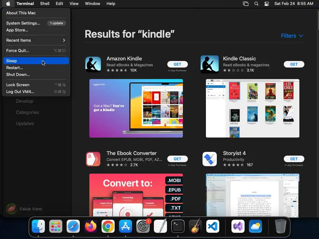View the Ebook Converter screenshot preview
This screenshot has height=239, width=319.
[x=136, y=195]
